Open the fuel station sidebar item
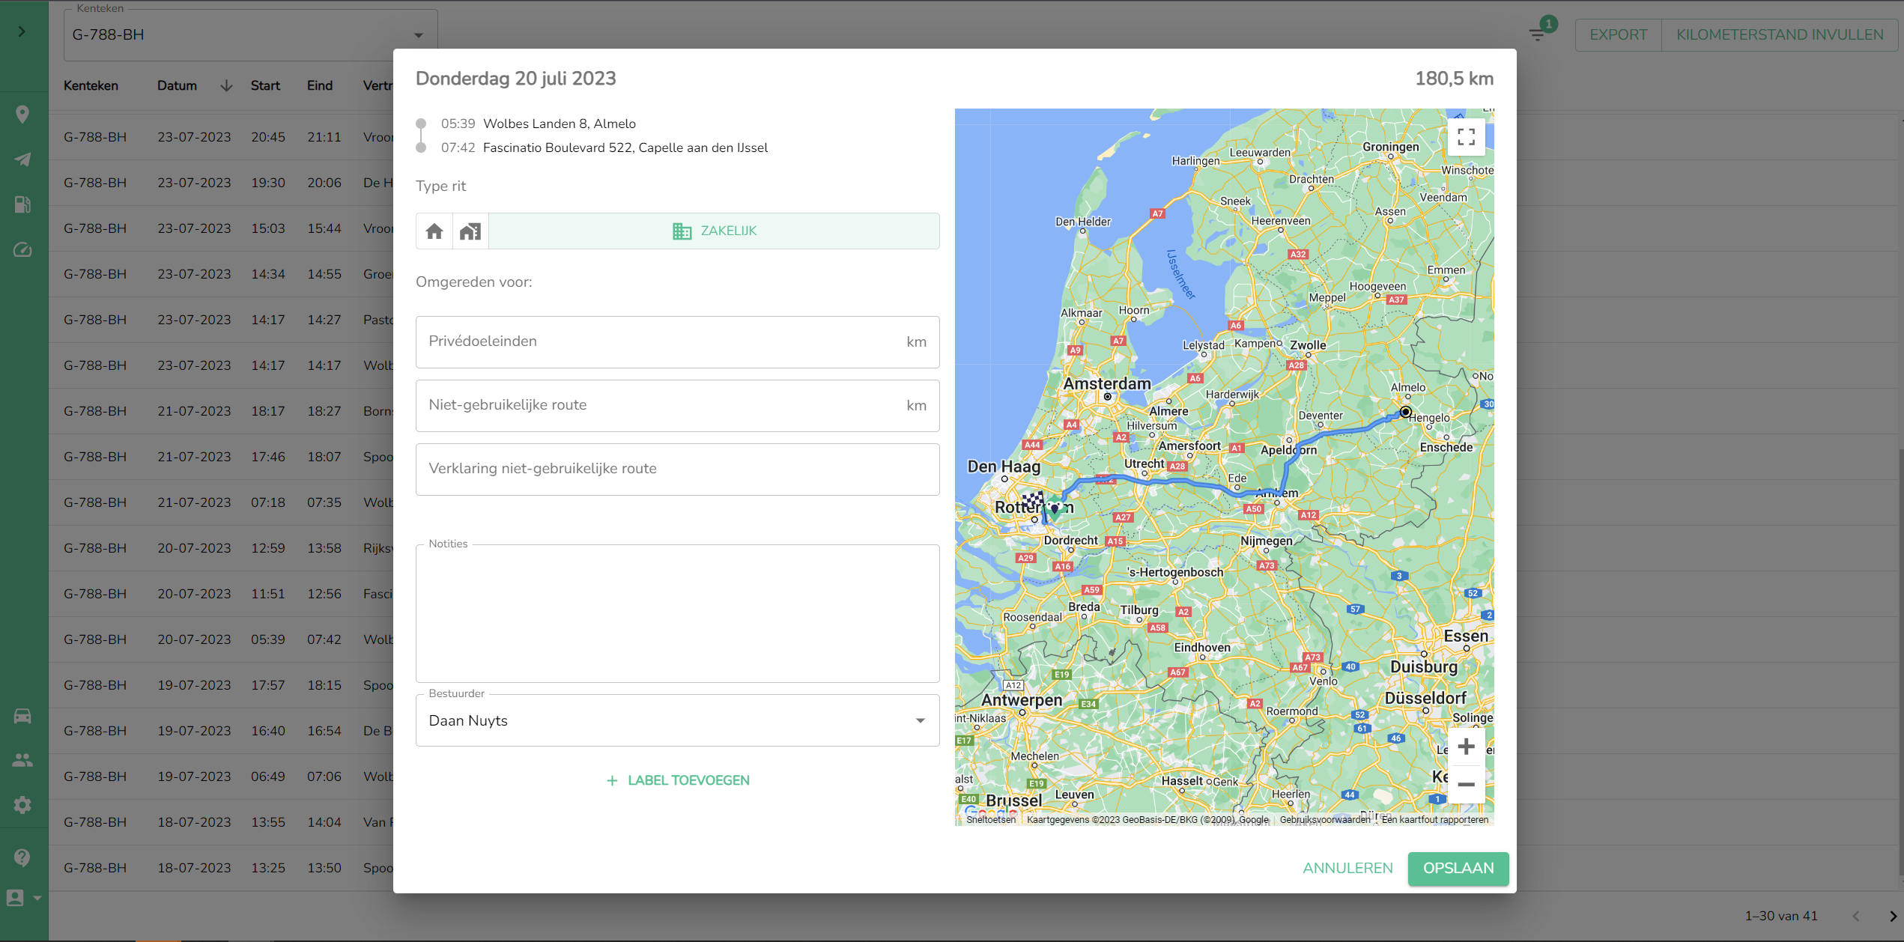Image resolution: width=1904 pixels, height=942 pixels. click(22, 204)
